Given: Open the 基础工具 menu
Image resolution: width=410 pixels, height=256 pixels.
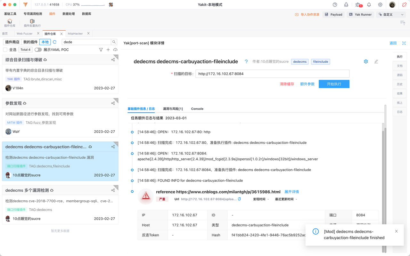Looking at the screenshot, I should click(10, 14).
